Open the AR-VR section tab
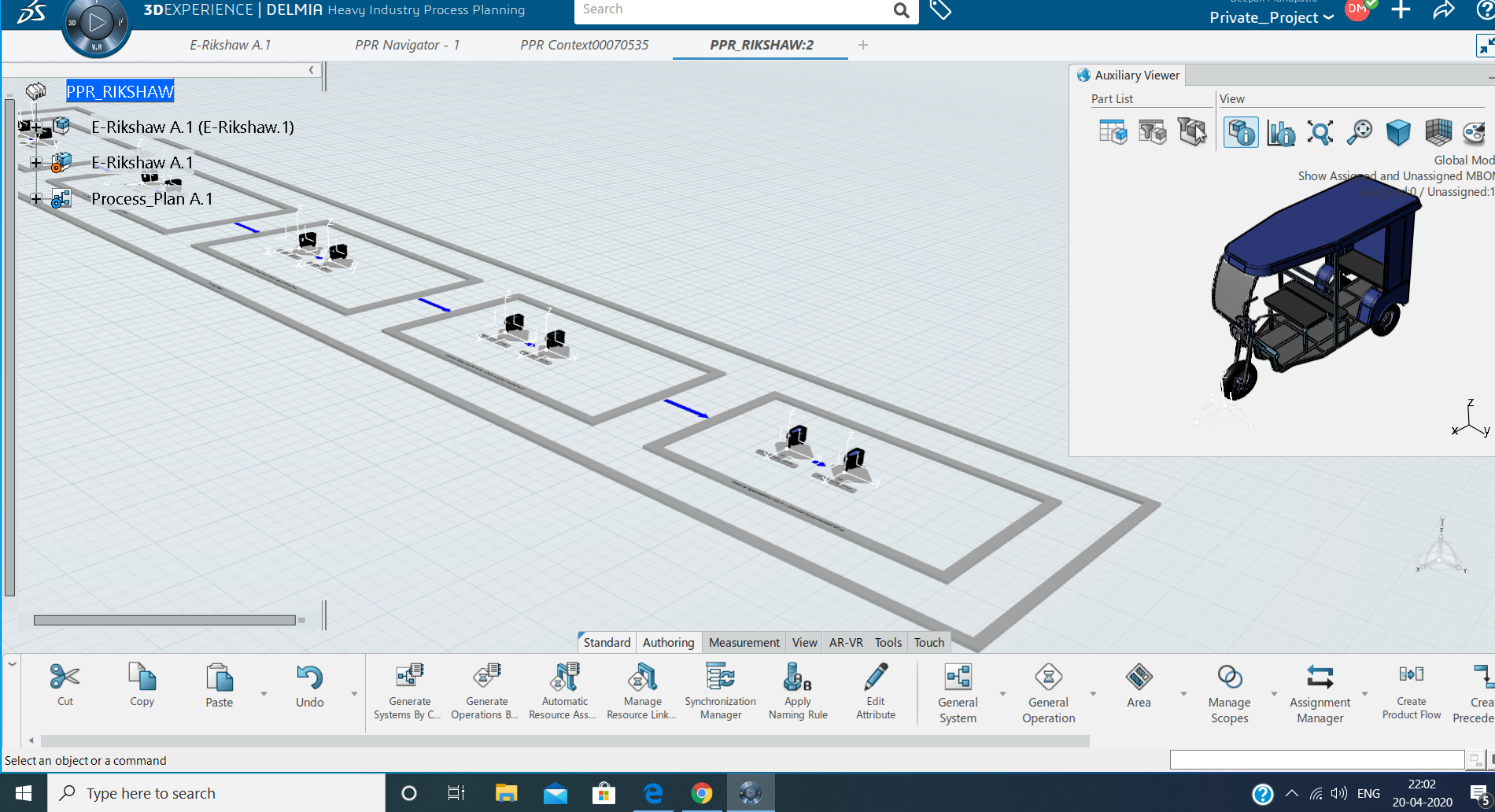Viewport: 1495px width, 812px height. (846, 642)
